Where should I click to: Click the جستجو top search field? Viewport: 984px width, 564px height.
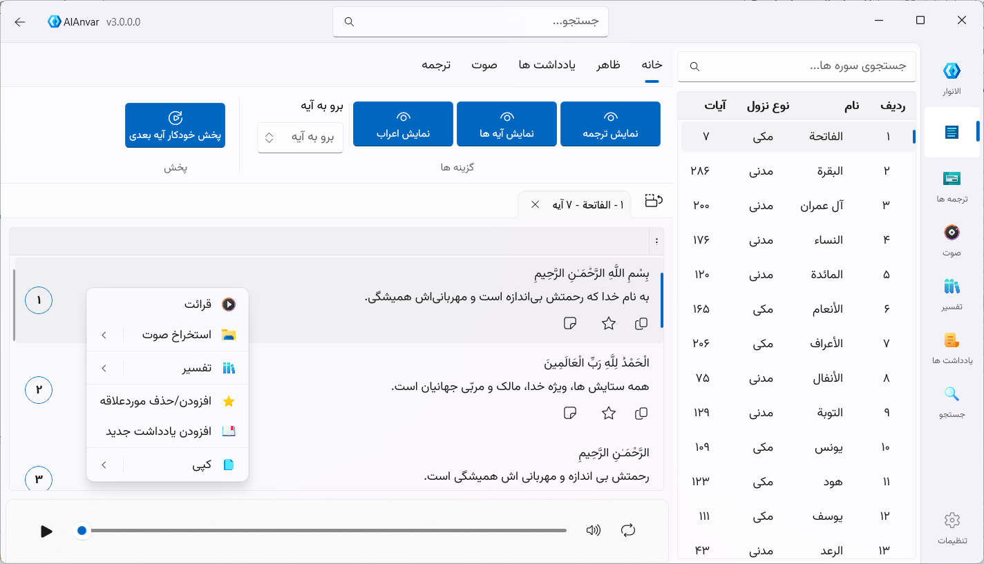(x=471, y=21)
